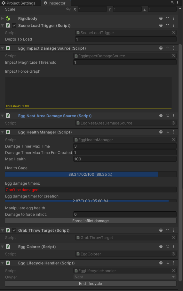Expand the Rigidbody component foldout
The image size is (183, 291).
(x=3, y=18)
